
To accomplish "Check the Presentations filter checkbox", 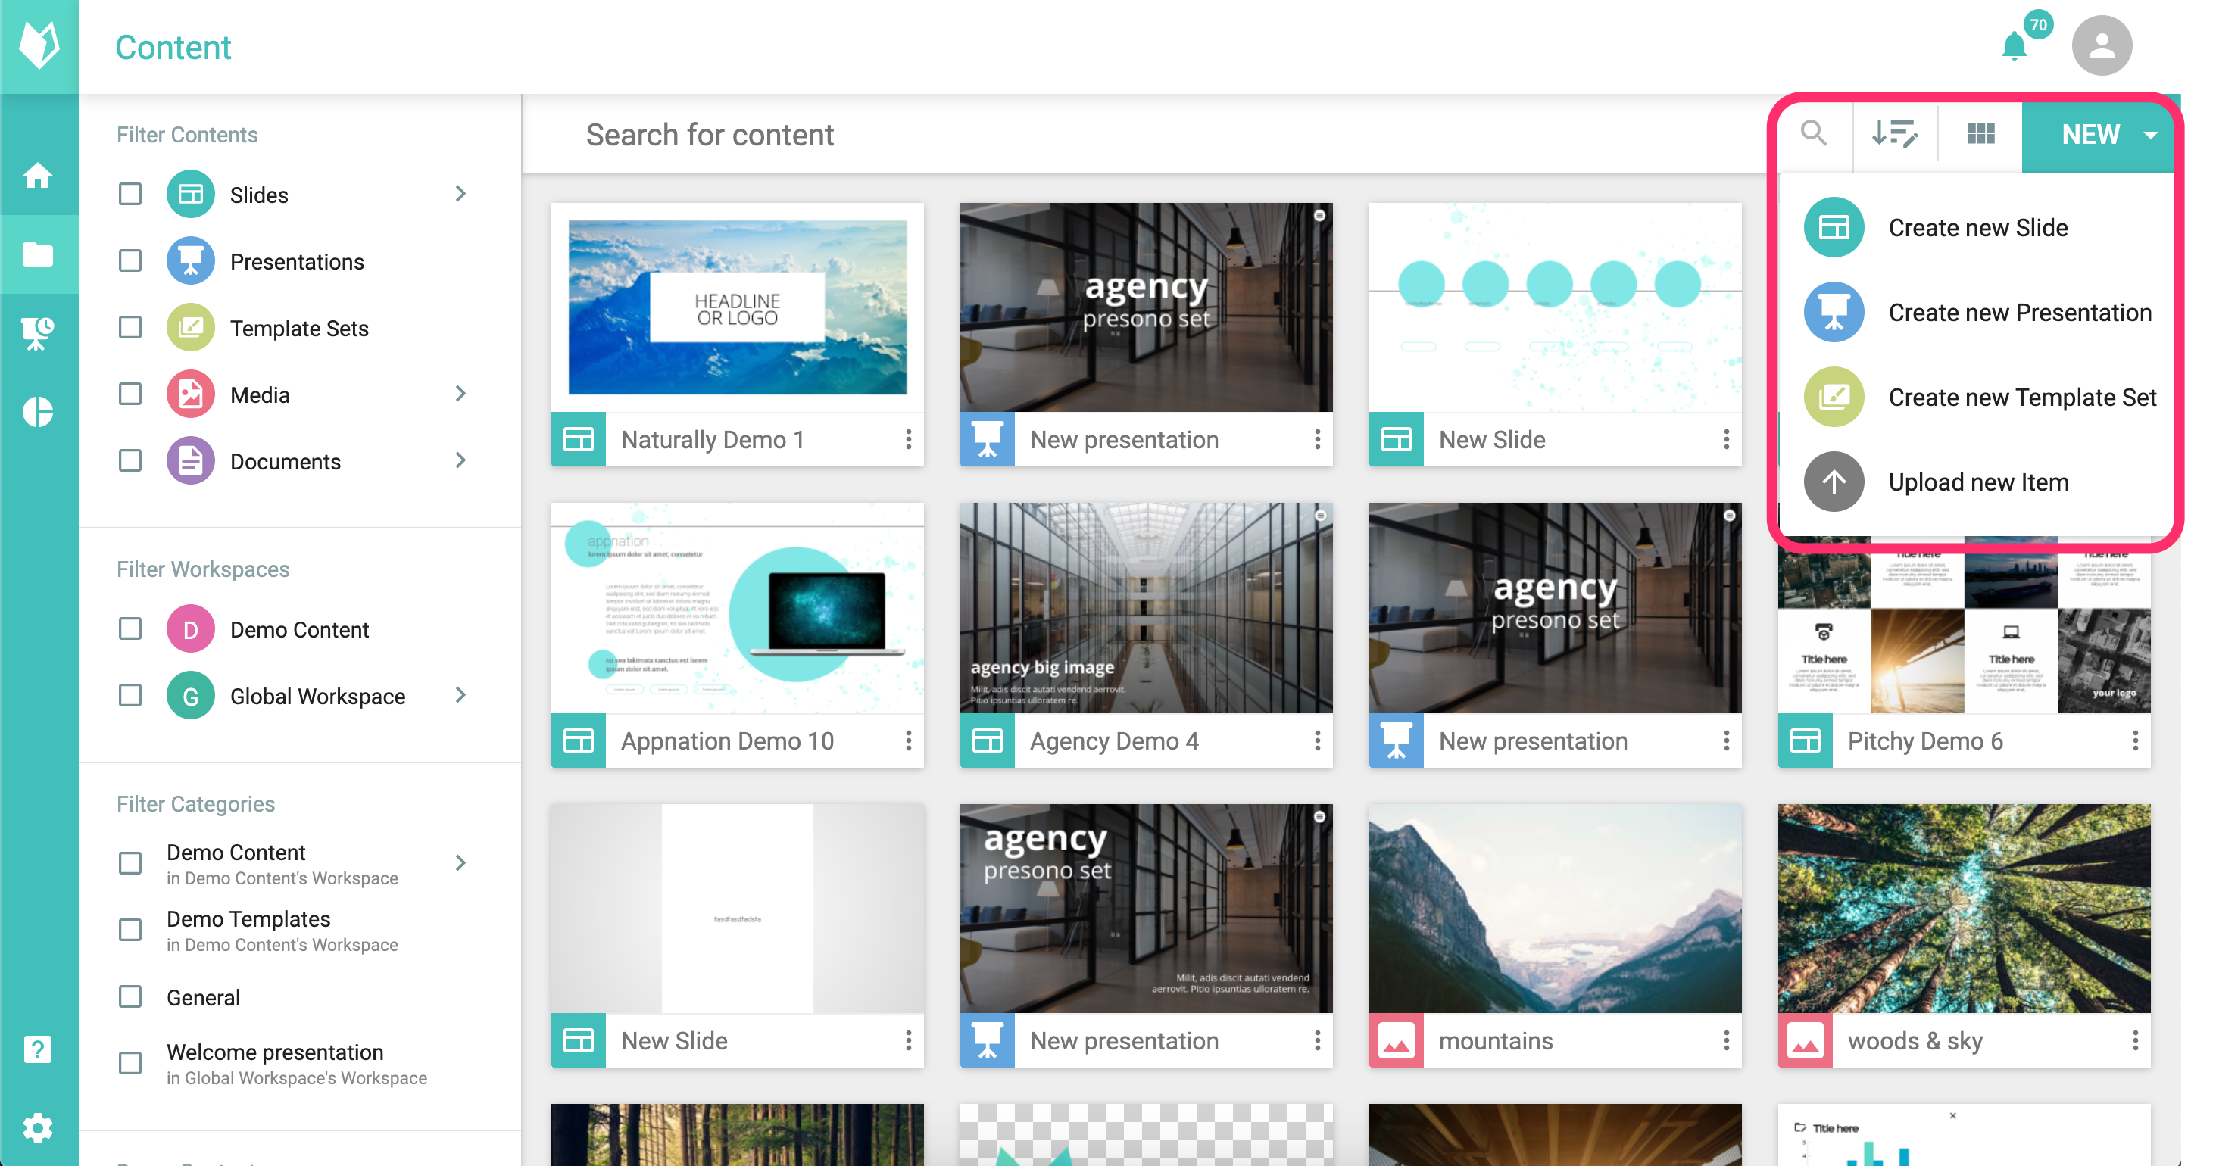I will coord(130,260).
